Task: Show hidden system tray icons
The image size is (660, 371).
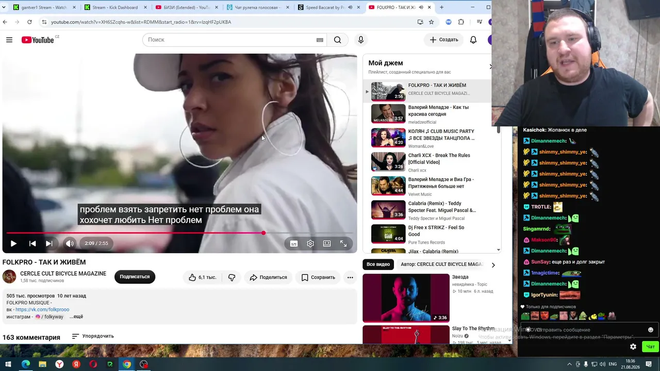Action: 570,364
